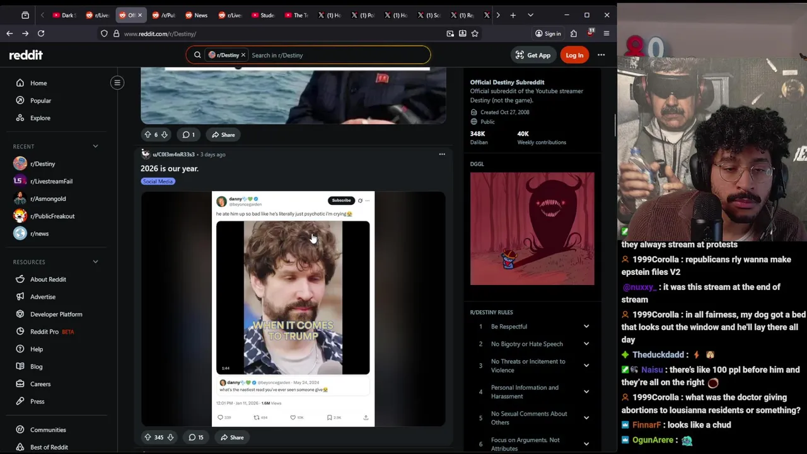Screen dimensions: 807x454
Task: Click the search magnifier icon
Action: (197, 55)
